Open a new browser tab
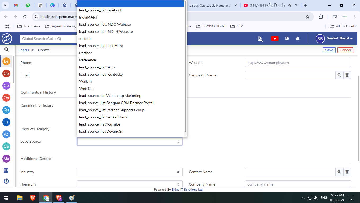 [x=306, y=5]
